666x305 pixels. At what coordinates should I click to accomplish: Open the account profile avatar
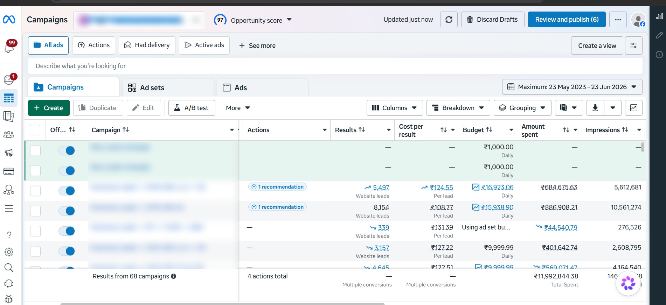pos(638,20)
